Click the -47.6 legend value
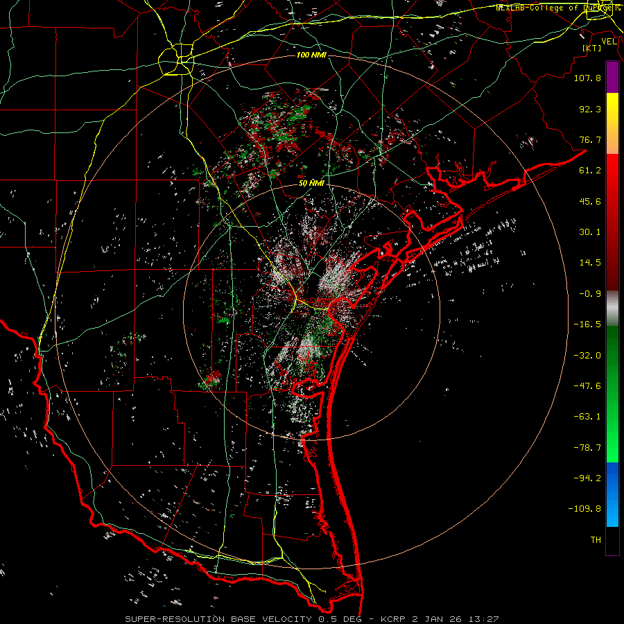Viewport: 624px width, 624px height. coord(587,386)
